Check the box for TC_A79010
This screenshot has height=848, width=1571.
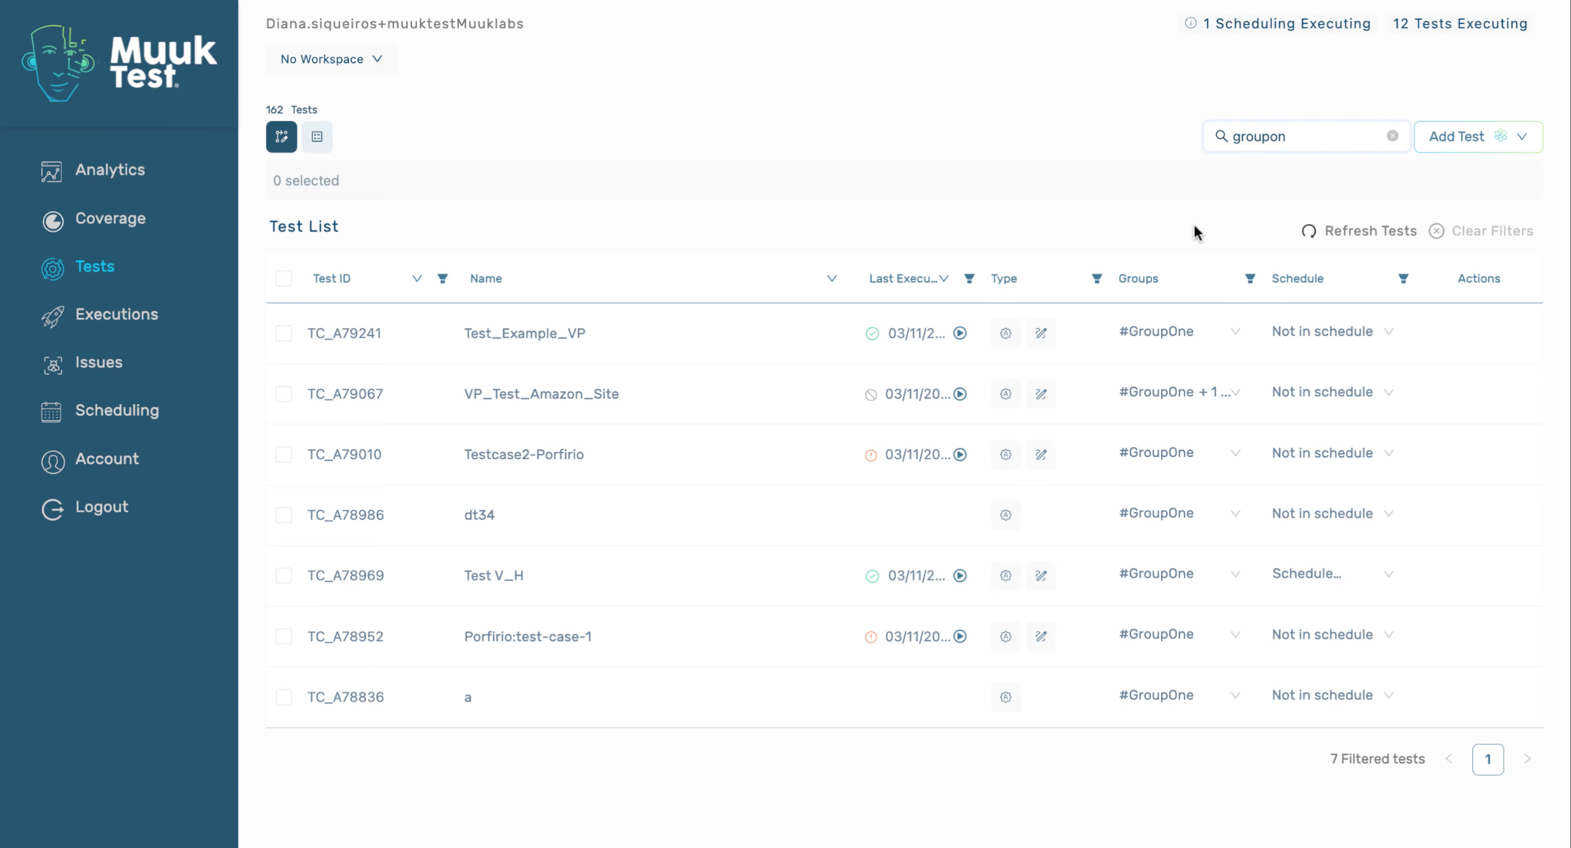(284, 454)
